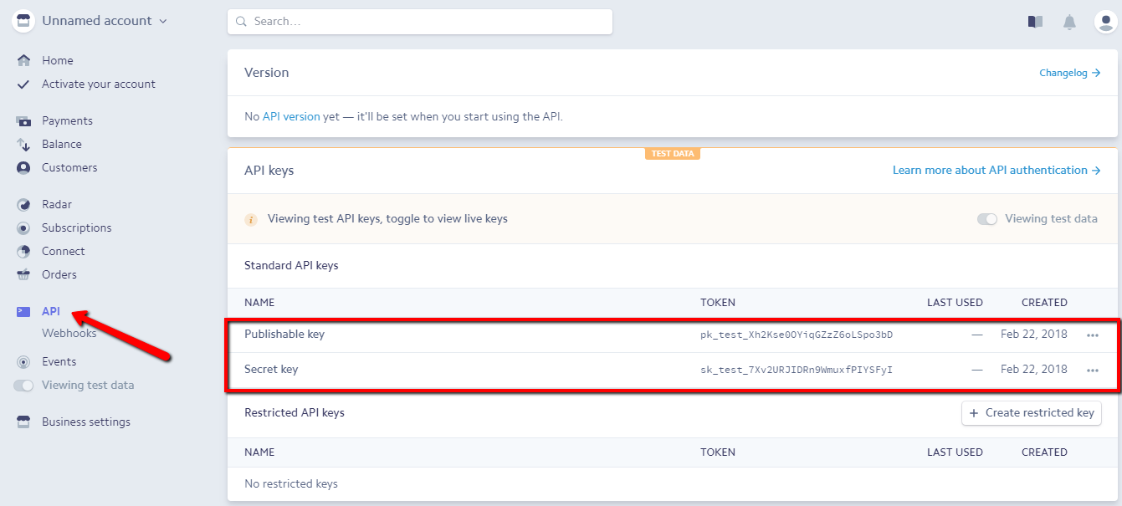
Task: Go to Webhooks in the sidebar
Action: (69, 333)
